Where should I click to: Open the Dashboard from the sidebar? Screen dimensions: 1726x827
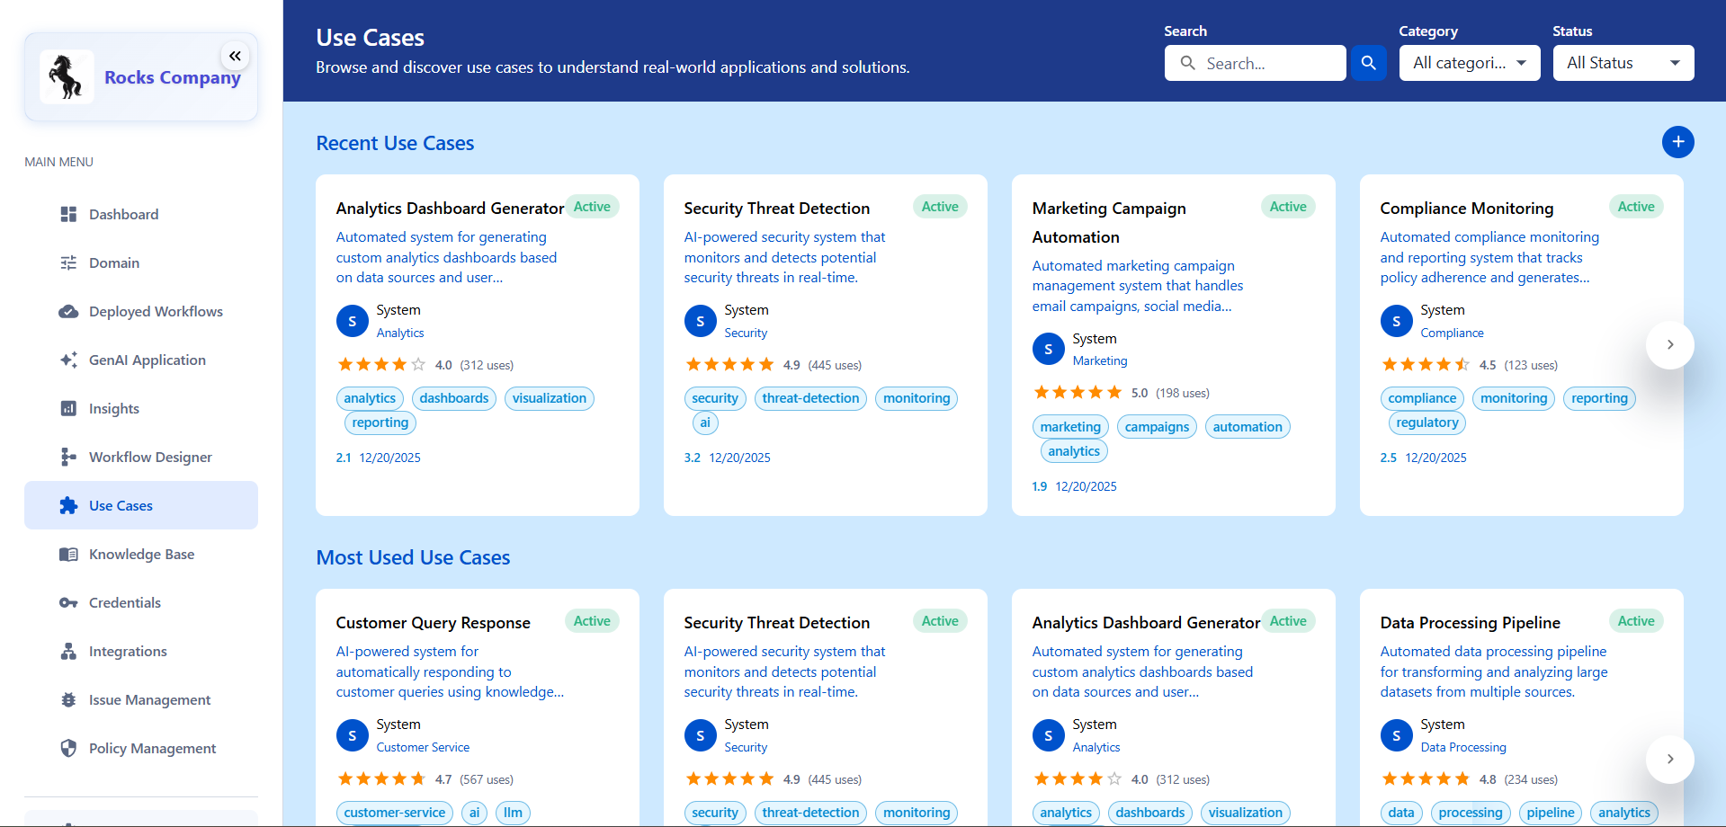[x=123, y=214]
